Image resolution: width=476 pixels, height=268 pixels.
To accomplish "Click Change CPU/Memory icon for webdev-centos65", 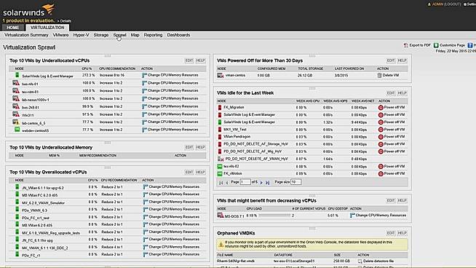I will 144,130.
